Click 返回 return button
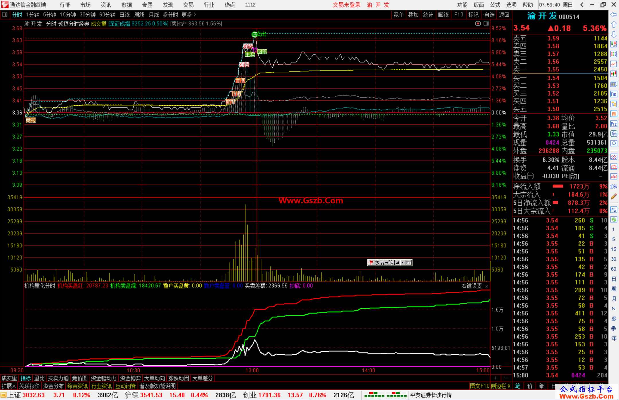This screenshot has width=619, height=400. (x=504, y=15)
